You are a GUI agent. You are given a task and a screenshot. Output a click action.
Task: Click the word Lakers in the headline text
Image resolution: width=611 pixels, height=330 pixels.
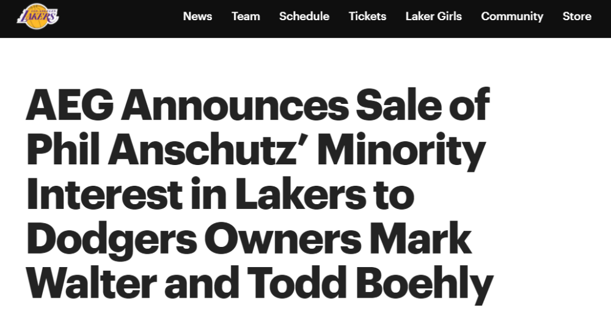coord(301,193)
